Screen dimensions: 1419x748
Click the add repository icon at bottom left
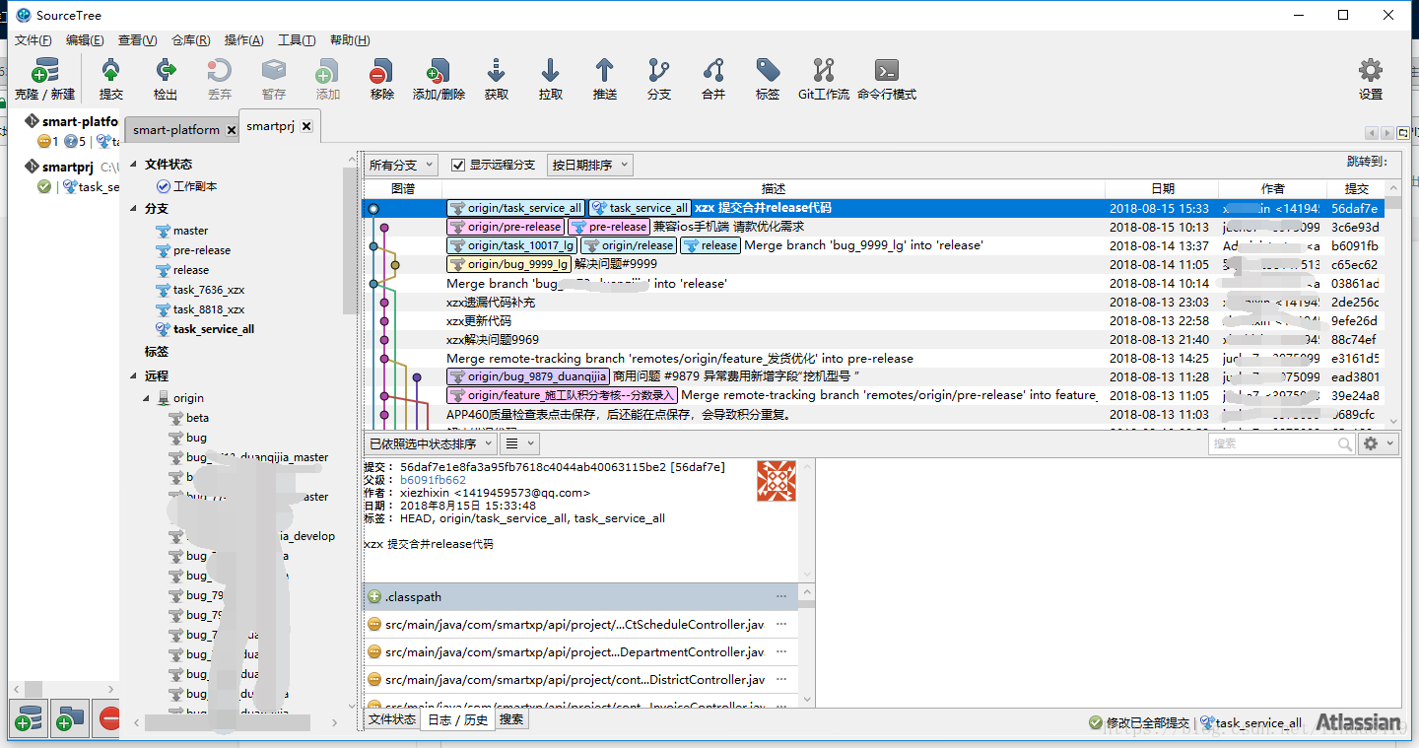(x=30, y=720)
